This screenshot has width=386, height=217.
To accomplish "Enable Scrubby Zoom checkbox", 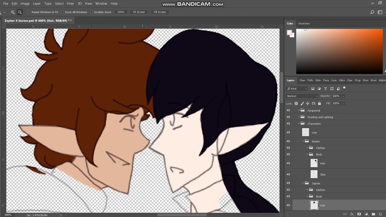I will pyautogui.click(x=91, y=12).
